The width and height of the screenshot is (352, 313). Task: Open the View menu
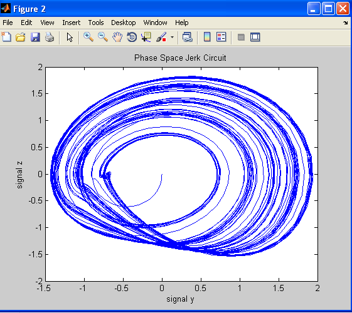coord(47,23)
